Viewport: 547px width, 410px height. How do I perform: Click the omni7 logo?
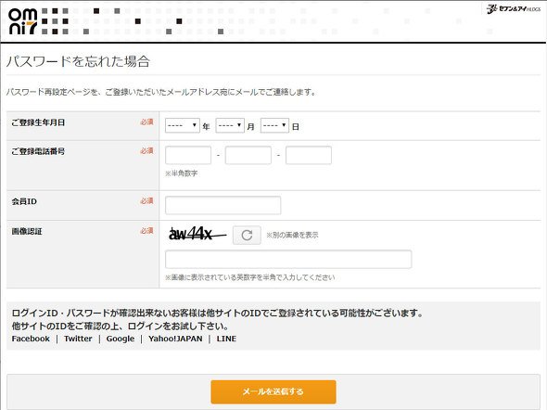23,21
